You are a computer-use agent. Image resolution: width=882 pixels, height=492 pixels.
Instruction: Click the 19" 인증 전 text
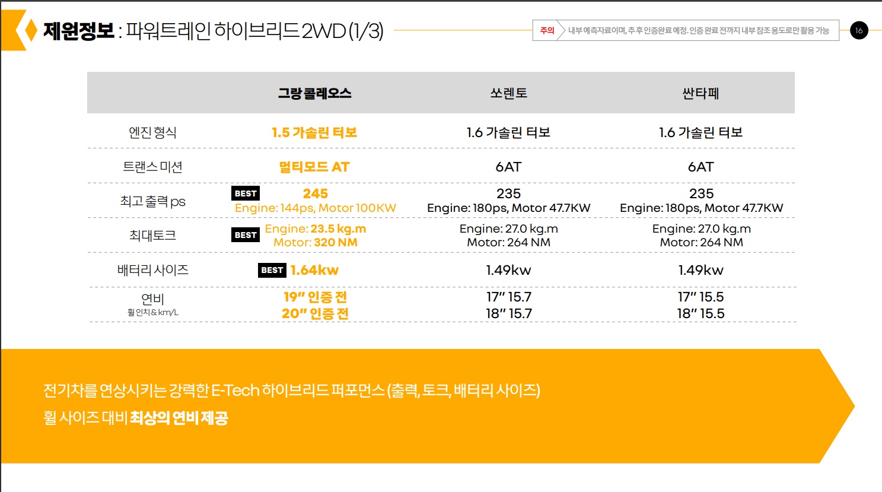click(315, 297)
